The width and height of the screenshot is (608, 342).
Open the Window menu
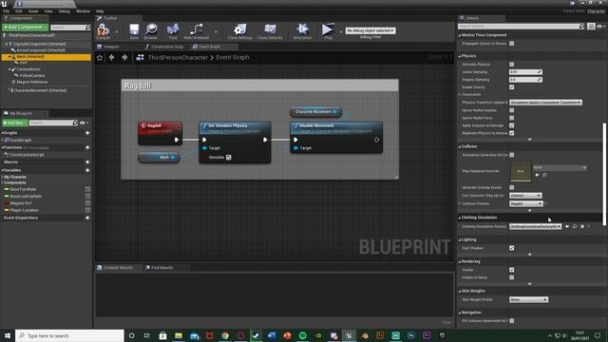[83, 11]
